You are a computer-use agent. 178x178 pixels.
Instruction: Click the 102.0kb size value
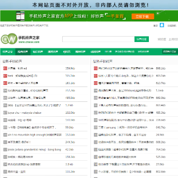[x=70, y=113]
